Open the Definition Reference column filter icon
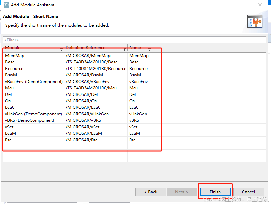This screenshot has width=271, height=204. click(x=125, y=49)
